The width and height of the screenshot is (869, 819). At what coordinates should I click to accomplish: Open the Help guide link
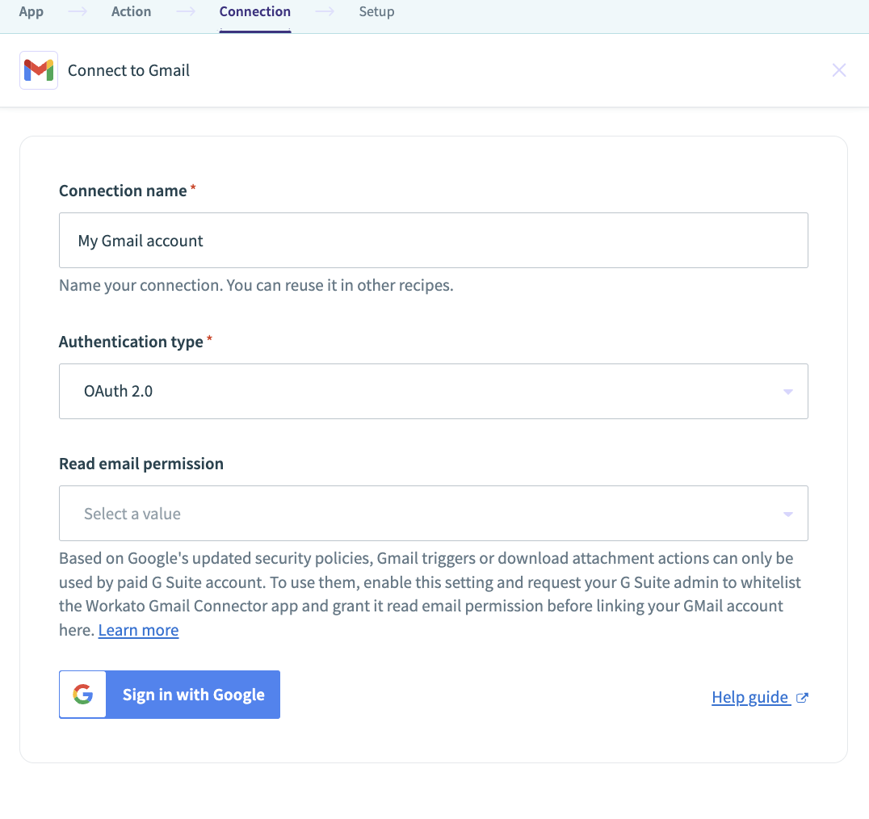click(x=749, y=697)
